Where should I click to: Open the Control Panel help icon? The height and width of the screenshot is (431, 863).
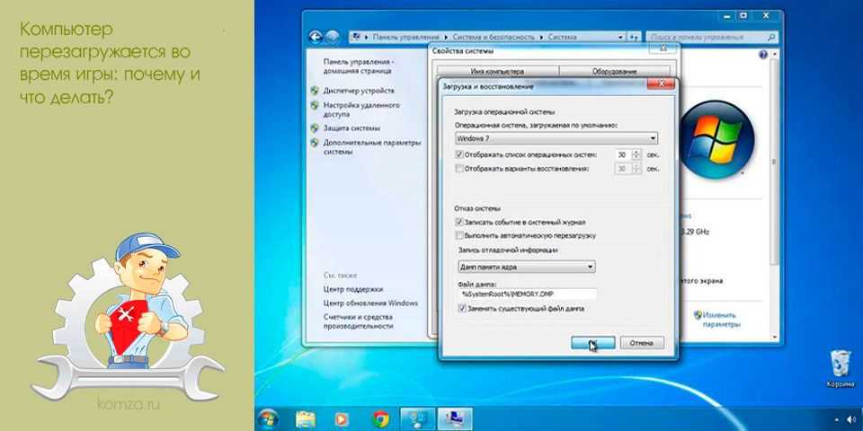[x=763, y=55]
